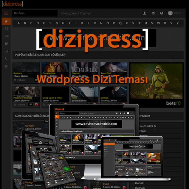Screen dimensions: 189x189
Task: Open the grid view sidebar icon
Action: click(6, 36)
